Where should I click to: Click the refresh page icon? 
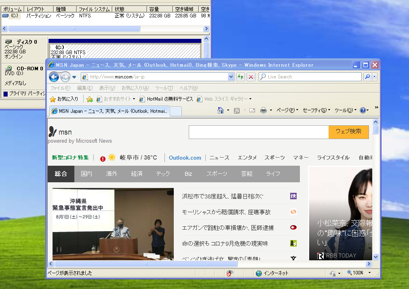(240, 77)
